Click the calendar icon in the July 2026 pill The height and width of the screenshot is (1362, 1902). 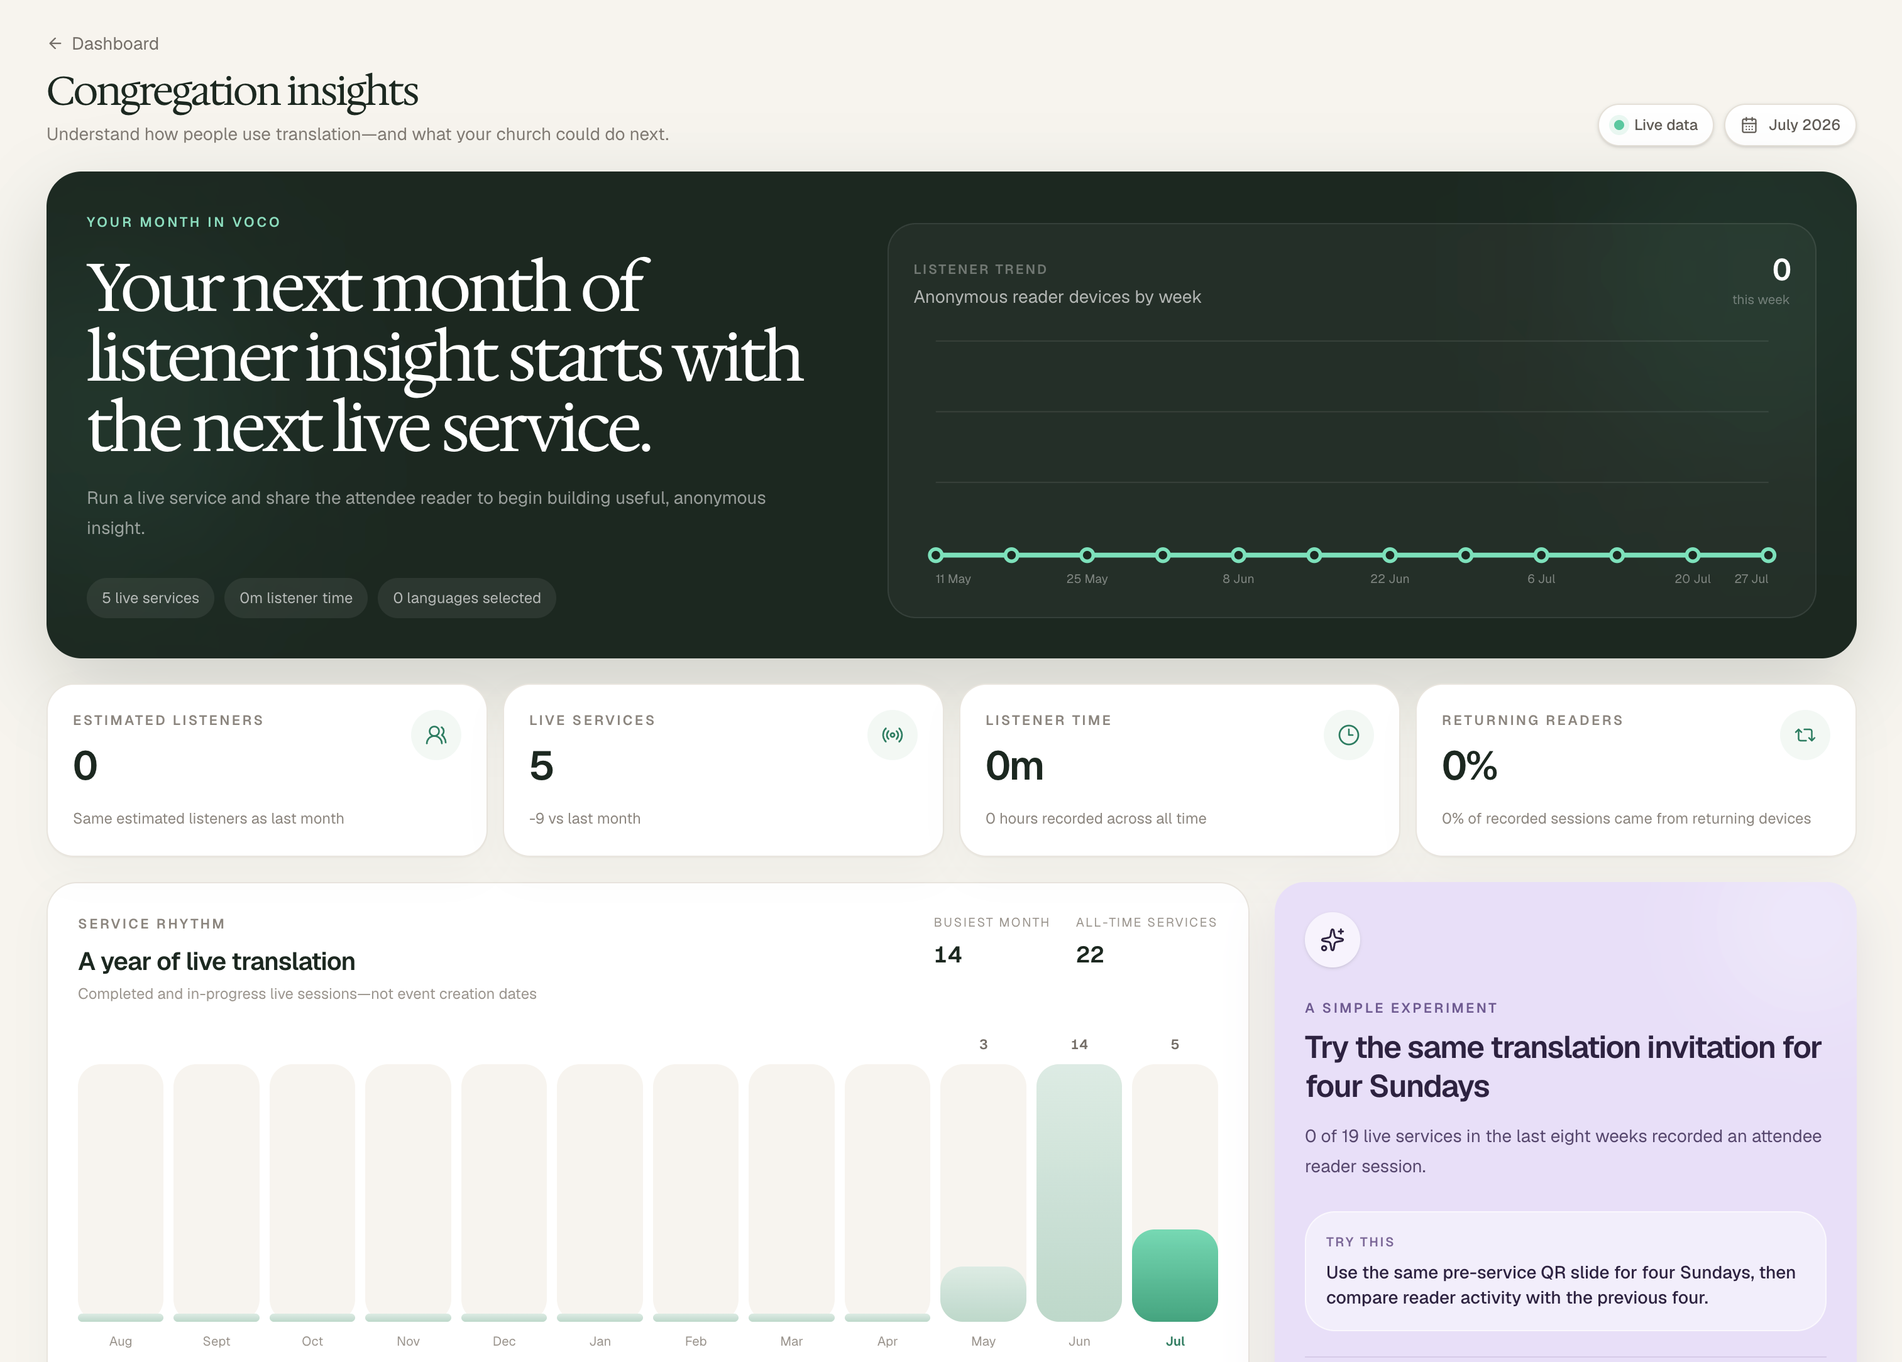1749,125
